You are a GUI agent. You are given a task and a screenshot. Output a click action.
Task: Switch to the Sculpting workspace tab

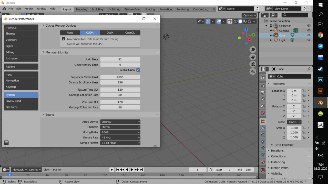click(97, 9)
